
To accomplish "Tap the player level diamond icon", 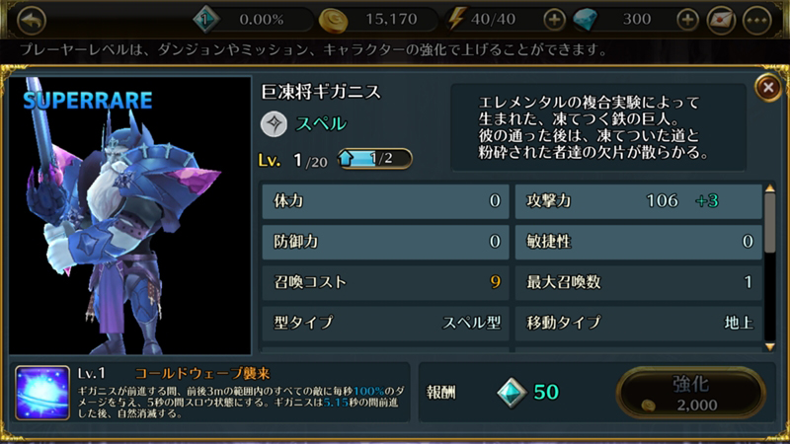I will tap(205, 20).
